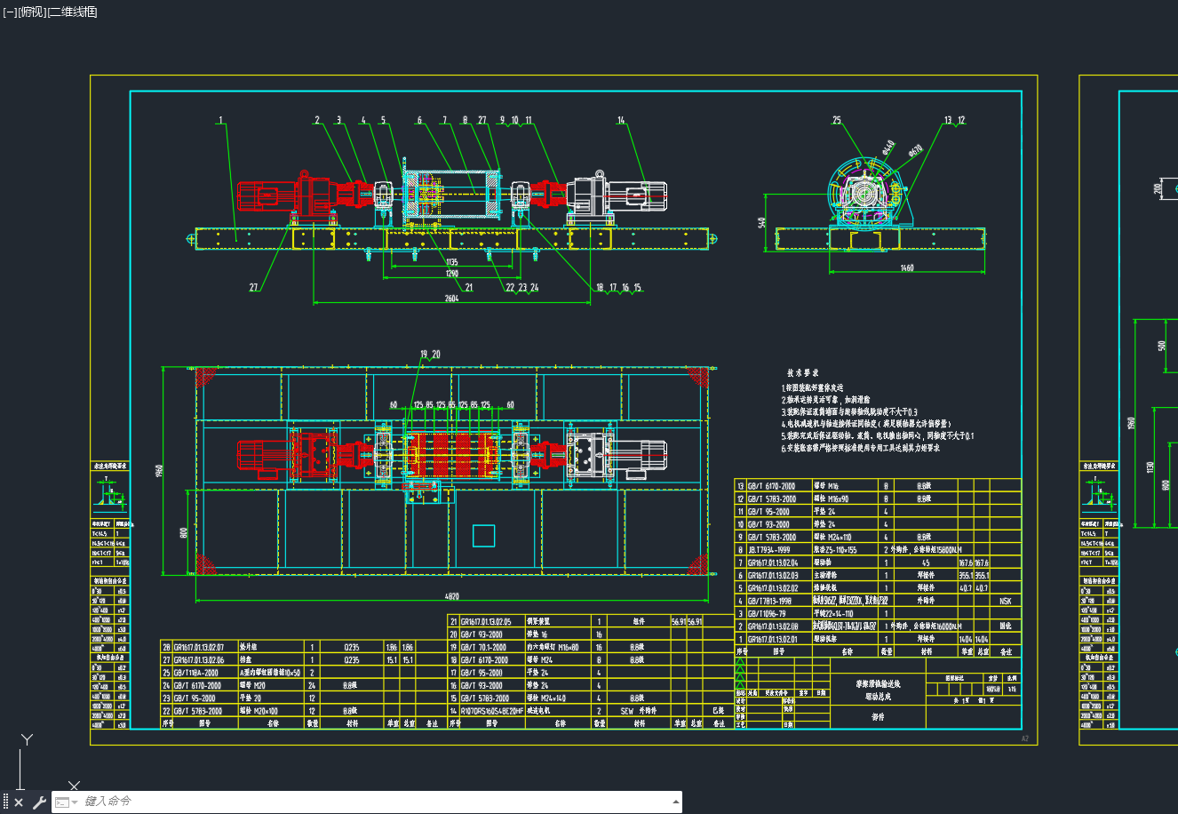Close the command line window
This screenshot has width=1178, height=814.
pos(19,802)
